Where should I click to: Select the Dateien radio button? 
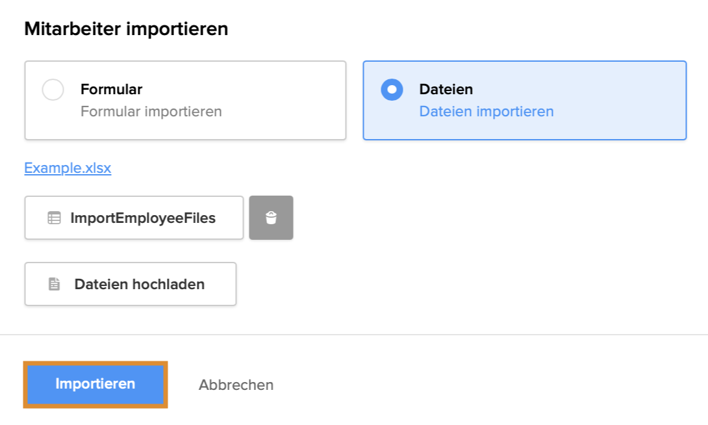tap(392, 90)
